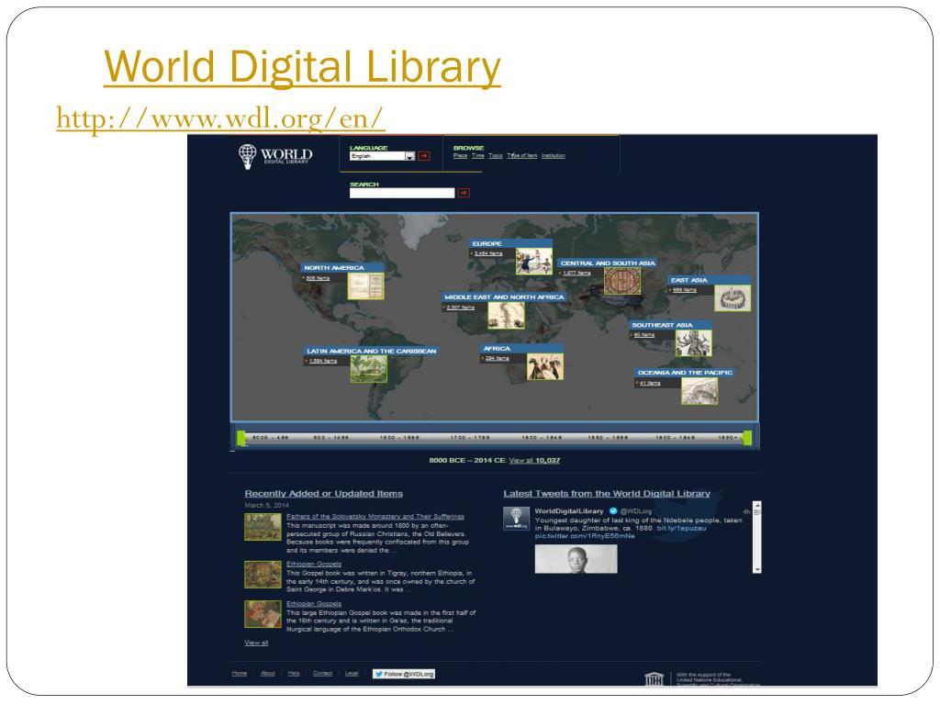This screenshot has width=940, height=705.
Task: Open the Europe thumbnail image
Action: pyautogui.click(x=533, y=262)
